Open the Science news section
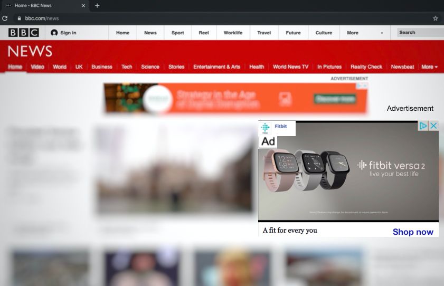 (150, 67)
